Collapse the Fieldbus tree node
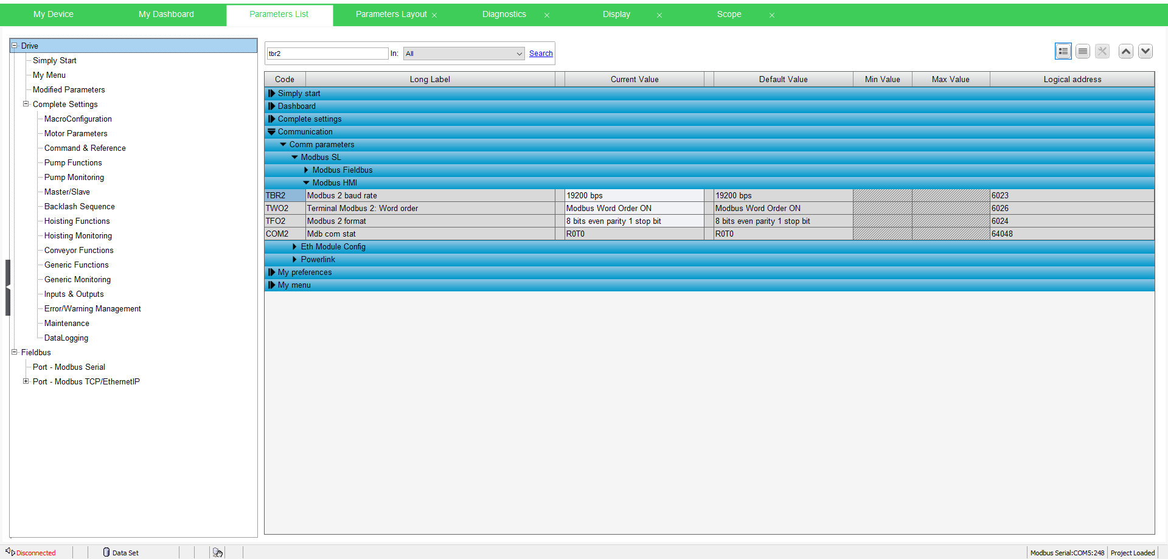This screenshot has width=1168, height=559. pos(15,352)
